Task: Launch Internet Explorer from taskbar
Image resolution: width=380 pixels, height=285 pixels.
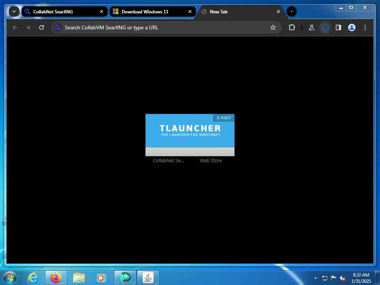Action: [33, 278]
